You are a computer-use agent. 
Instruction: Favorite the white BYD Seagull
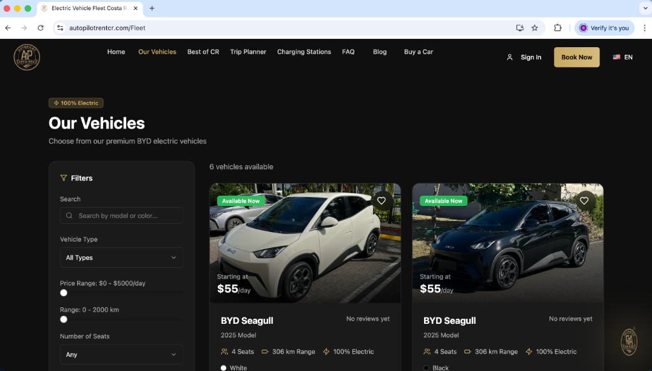tap(381, 201)
